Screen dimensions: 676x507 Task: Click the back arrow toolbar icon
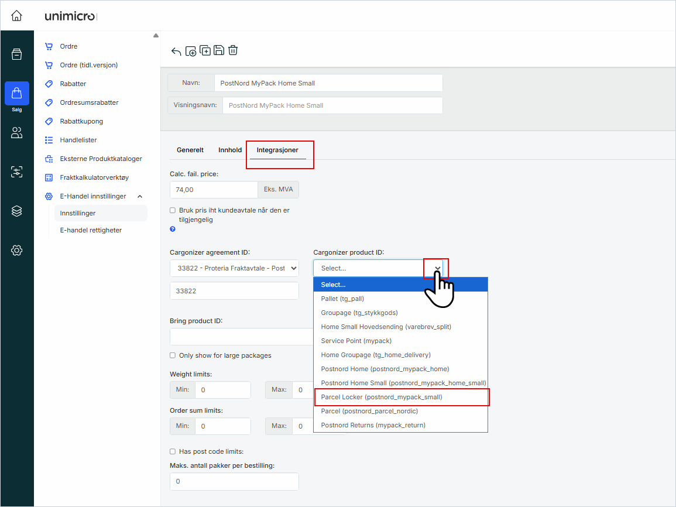pyautogui.click(x=176, y=51)
